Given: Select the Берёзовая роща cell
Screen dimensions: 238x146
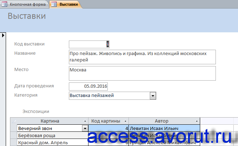Looking at the screenshot, I should pyautogui.click(x=52, y=136).
